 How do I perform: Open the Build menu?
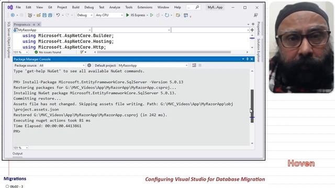(75, 7)
